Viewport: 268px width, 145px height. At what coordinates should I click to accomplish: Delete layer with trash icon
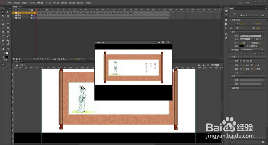[20, 59]
